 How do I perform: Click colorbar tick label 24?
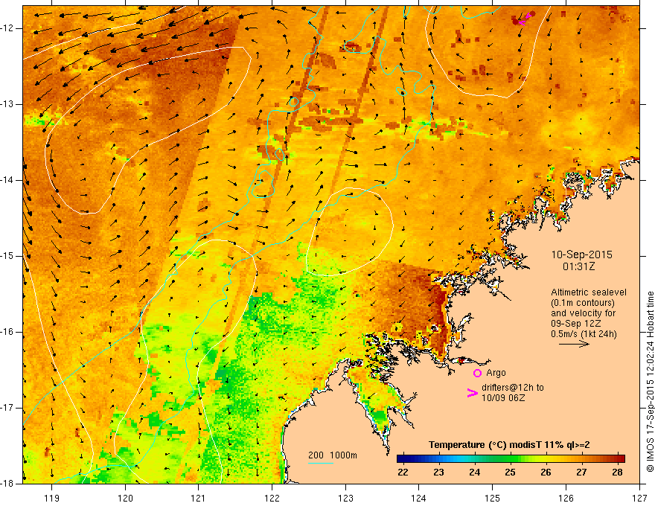pos(475,473)
